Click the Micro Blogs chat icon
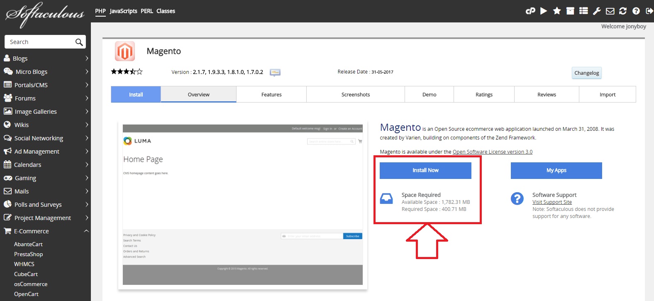 [x=8, y=71]
